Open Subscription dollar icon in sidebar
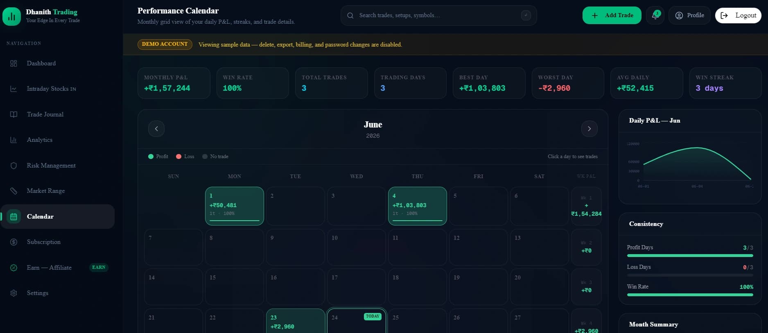The image size is (768, 333). pyautogui.click(x=14, y=242)
